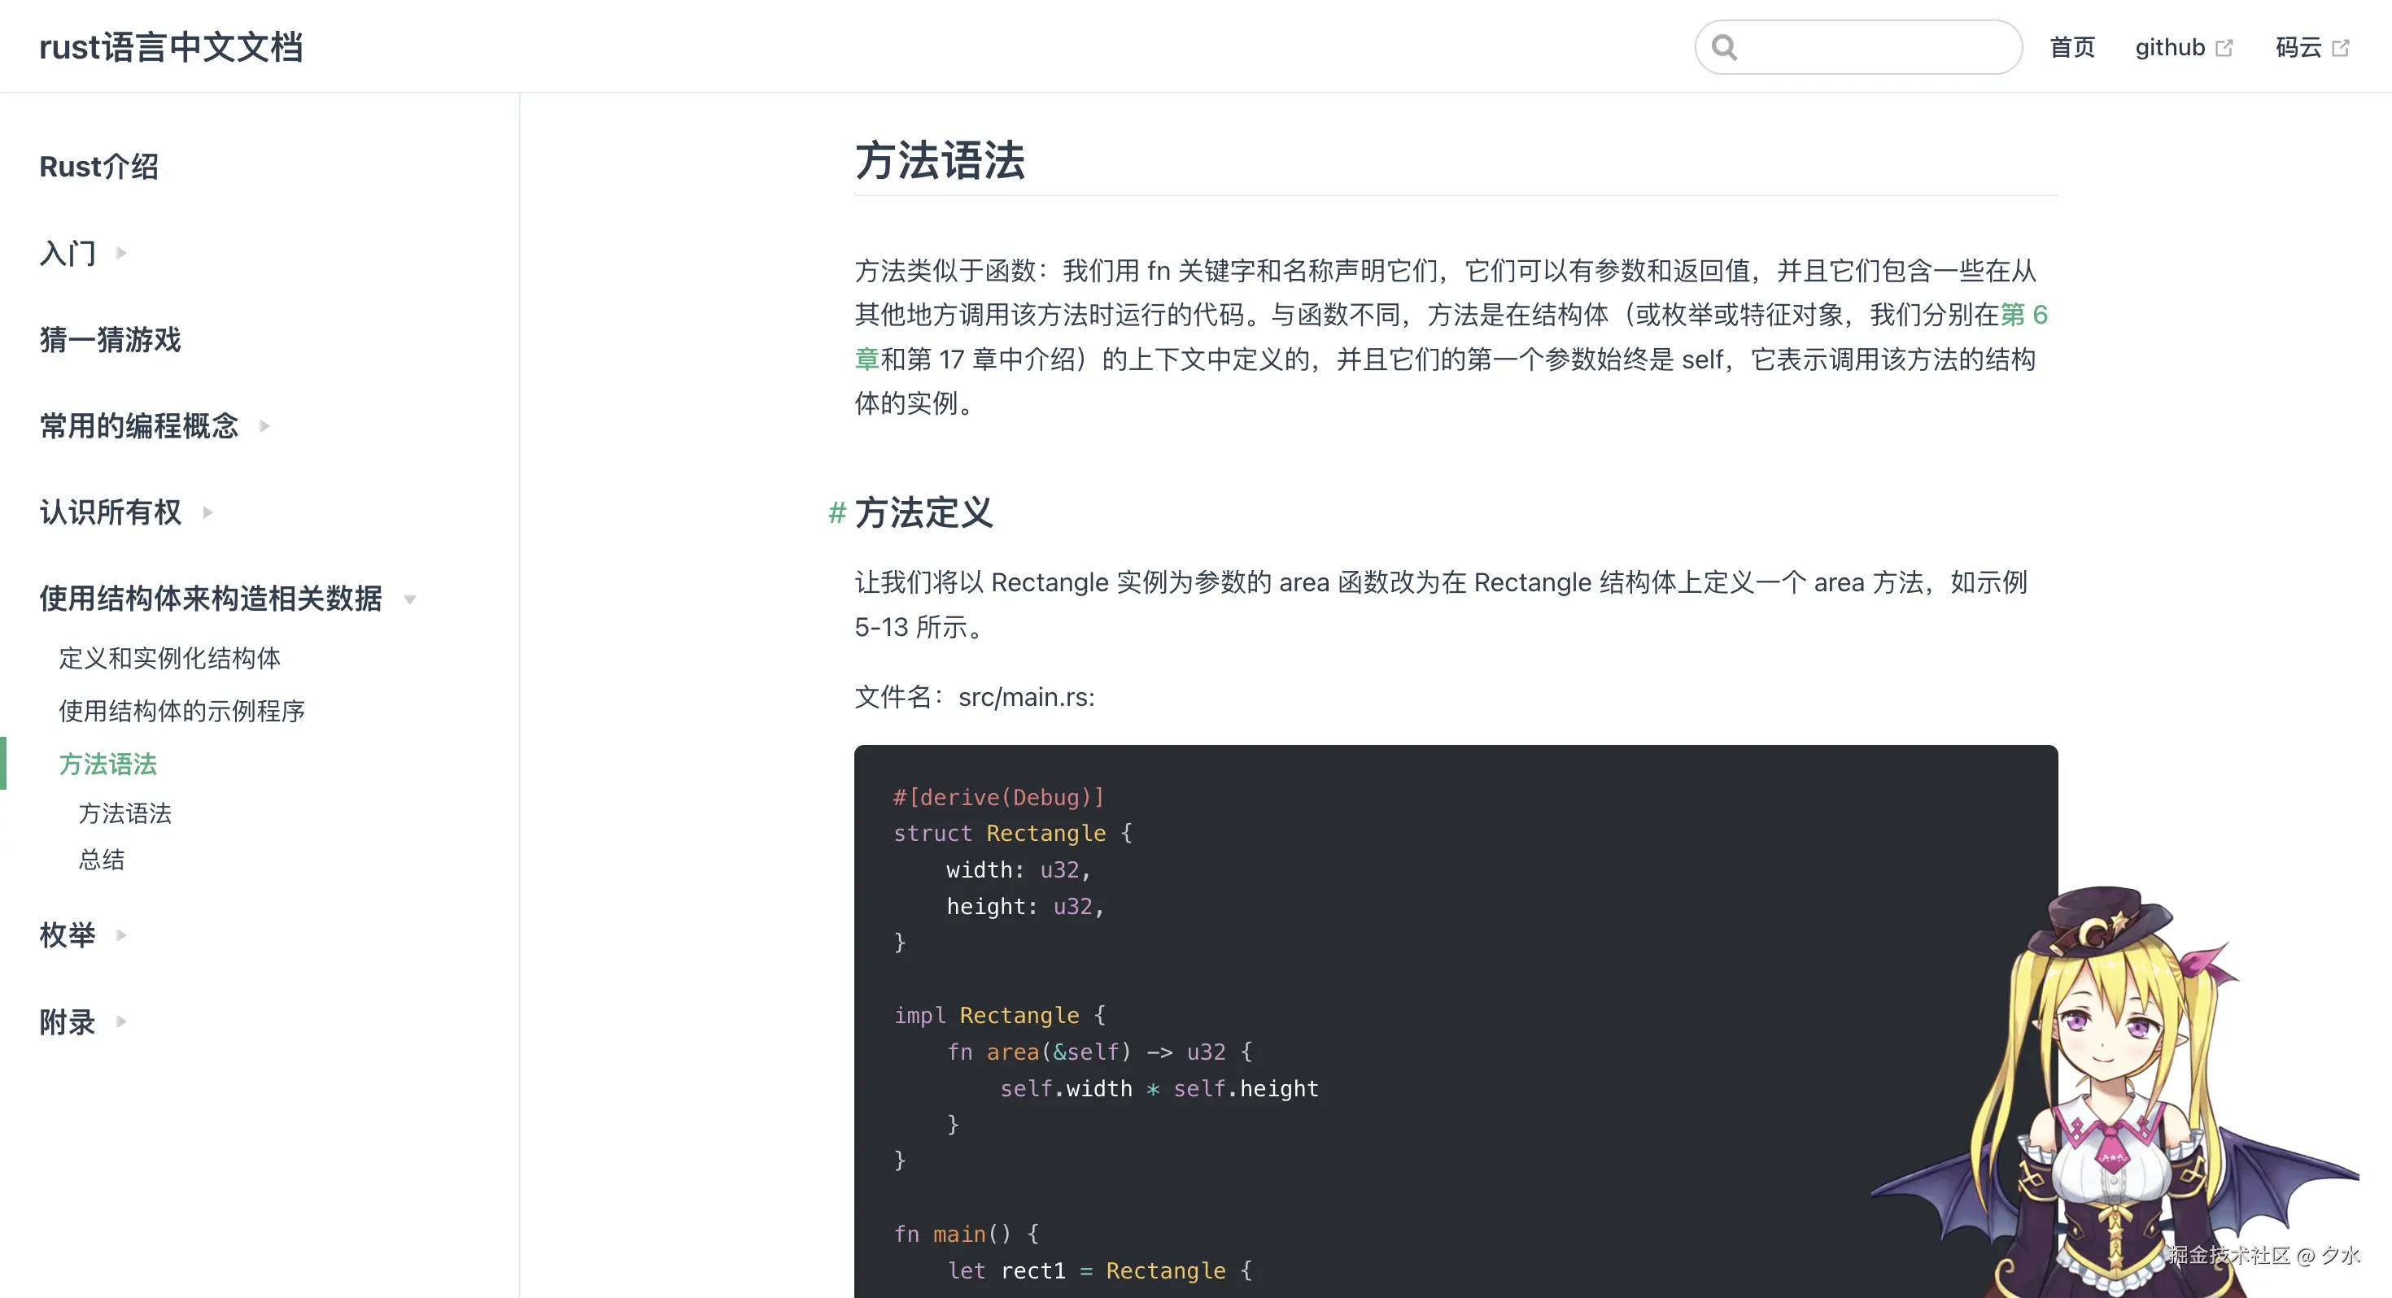Viewport: 2392px width, 1298px height.
Task: Open the 首页 navigation item
Action: tap(2071, 47)
